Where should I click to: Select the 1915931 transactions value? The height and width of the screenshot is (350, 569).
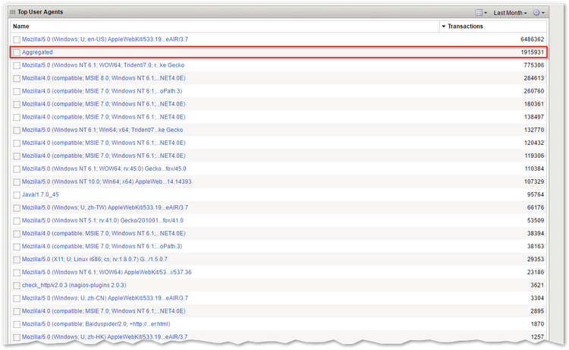(x=532, y=52)
